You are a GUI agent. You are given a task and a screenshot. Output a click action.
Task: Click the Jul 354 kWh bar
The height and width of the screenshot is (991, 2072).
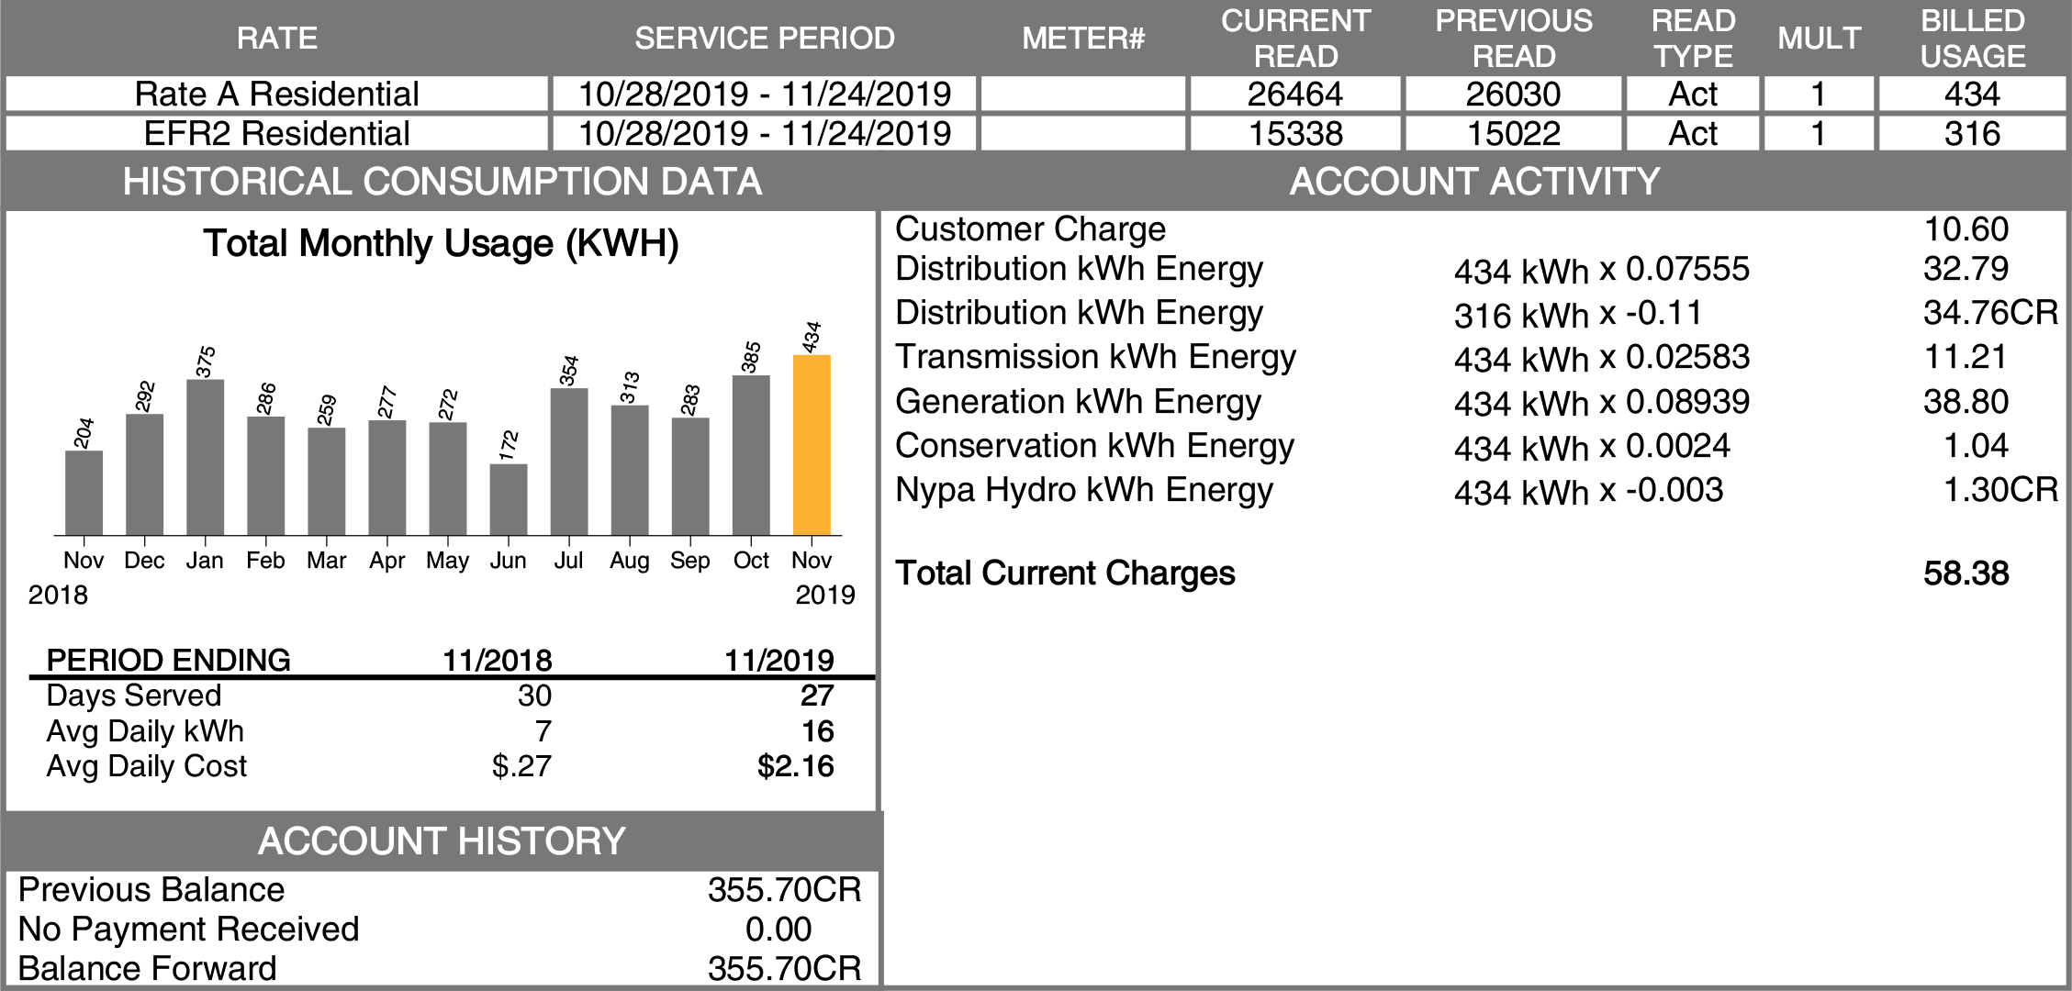point(569,462)
